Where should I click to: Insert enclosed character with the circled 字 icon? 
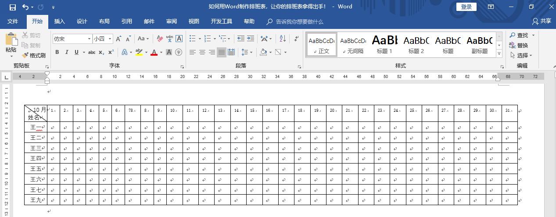coord(179,52)
